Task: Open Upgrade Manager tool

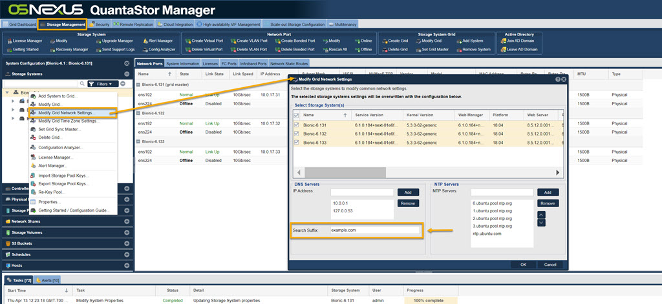Action: coord(114,41)
